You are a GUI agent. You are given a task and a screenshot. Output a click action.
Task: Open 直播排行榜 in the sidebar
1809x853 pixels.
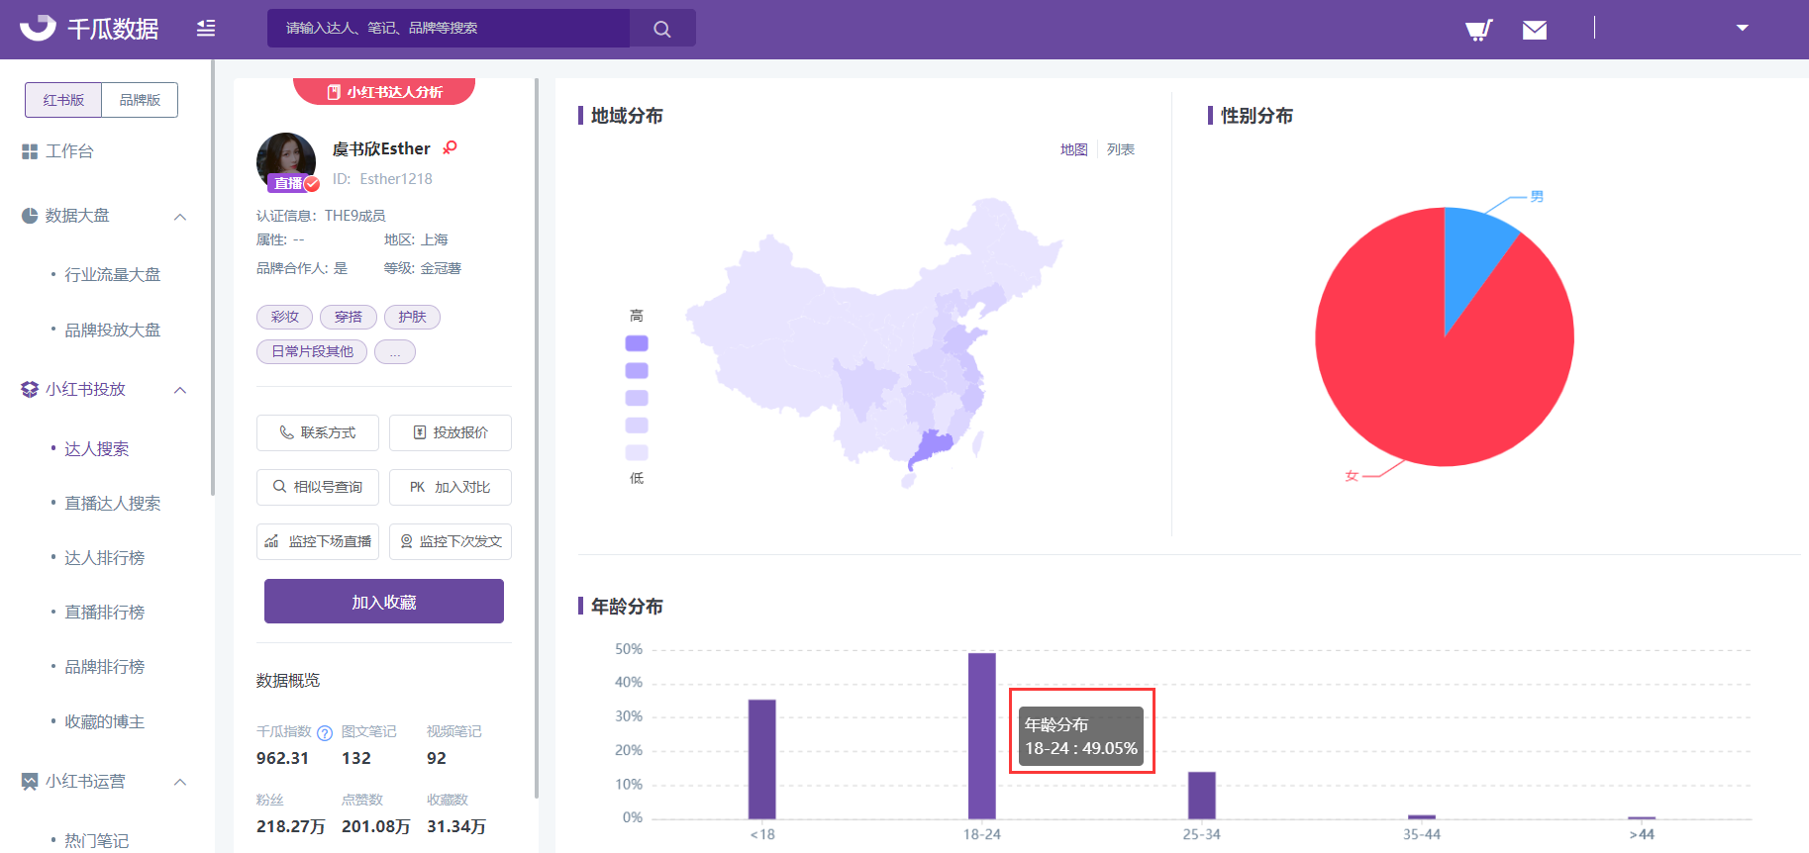pyautogui.click(x=104, y=613)
